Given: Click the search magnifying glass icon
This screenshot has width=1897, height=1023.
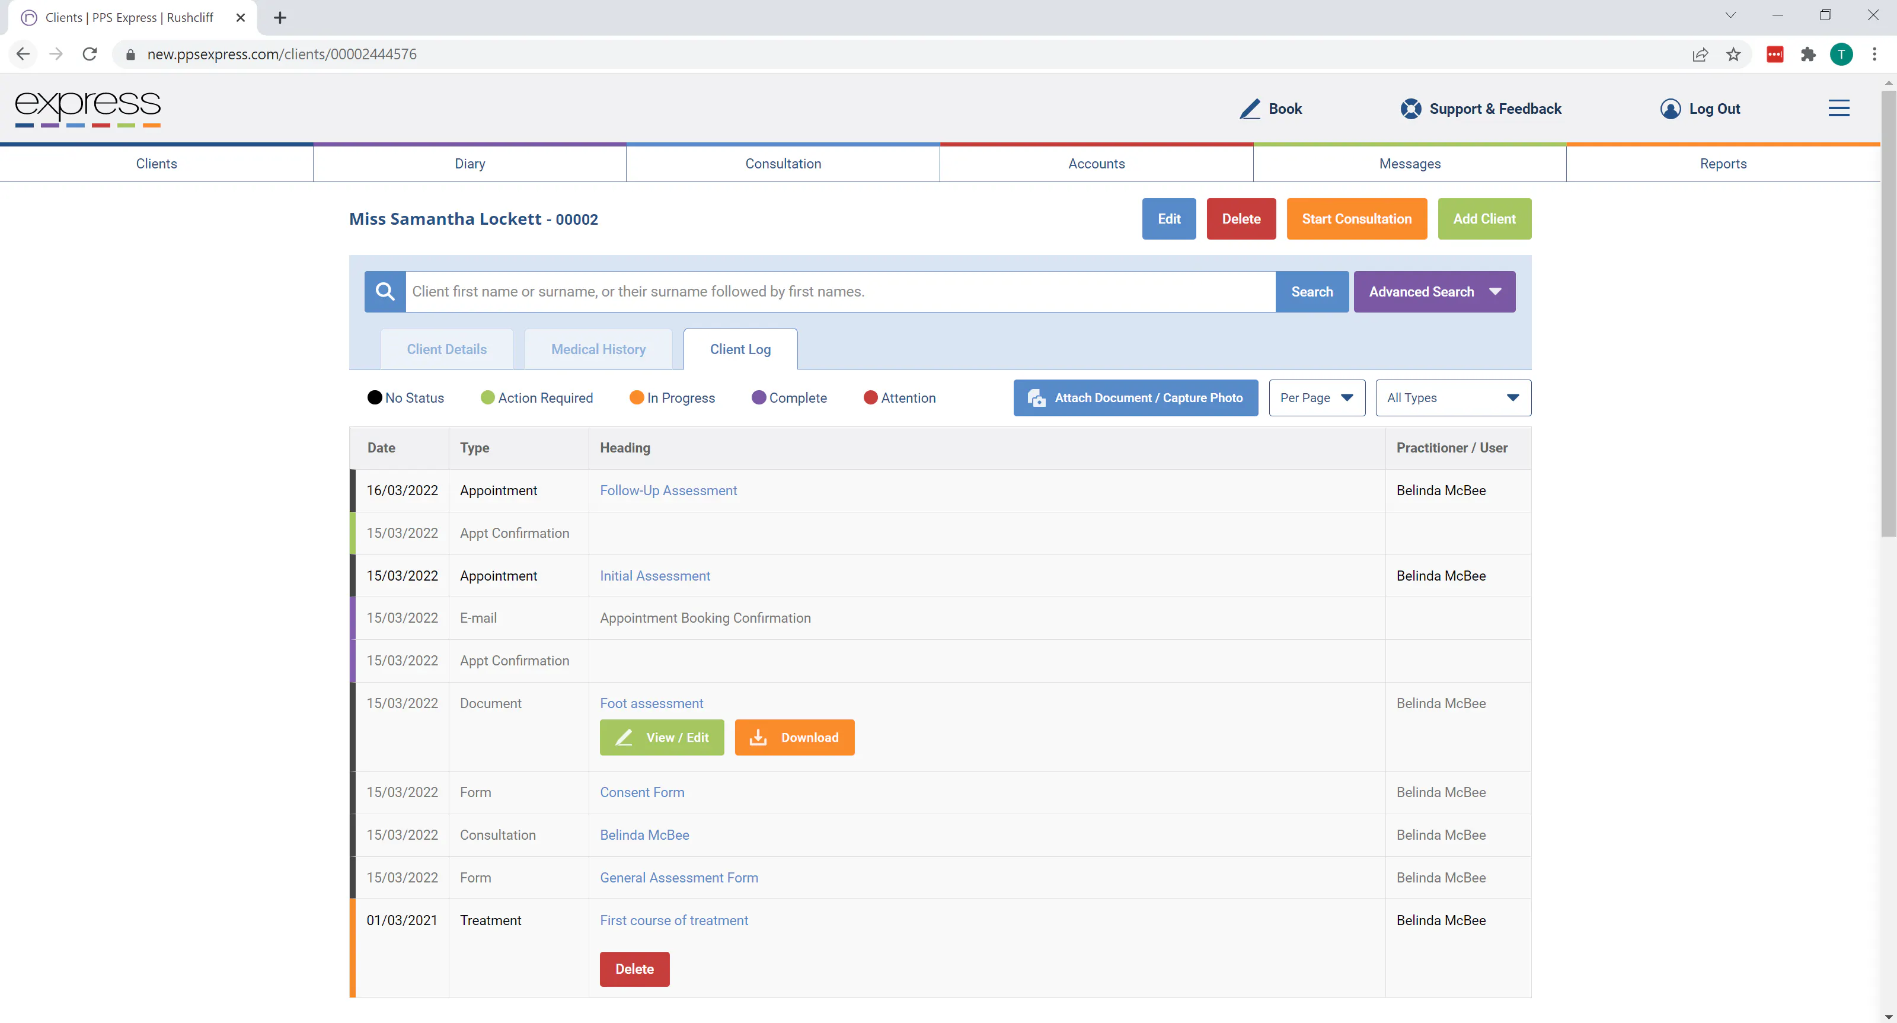Looking at the screenshot, I should (x=384, y=291).
